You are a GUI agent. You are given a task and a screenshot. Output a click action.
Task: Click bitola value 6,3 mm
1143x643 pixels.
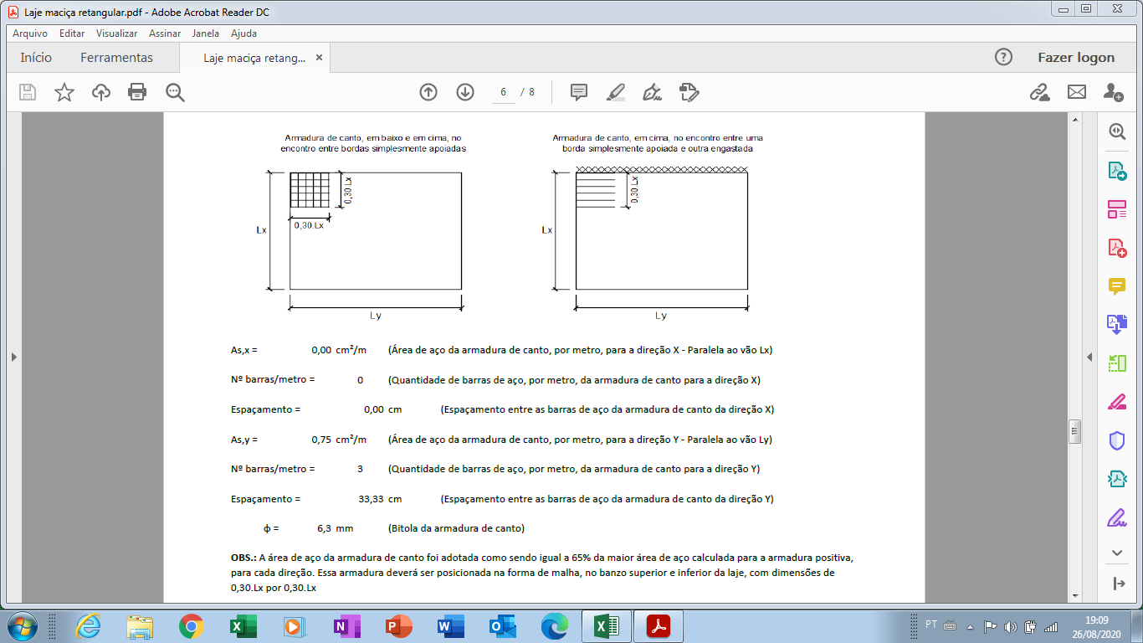335,528
